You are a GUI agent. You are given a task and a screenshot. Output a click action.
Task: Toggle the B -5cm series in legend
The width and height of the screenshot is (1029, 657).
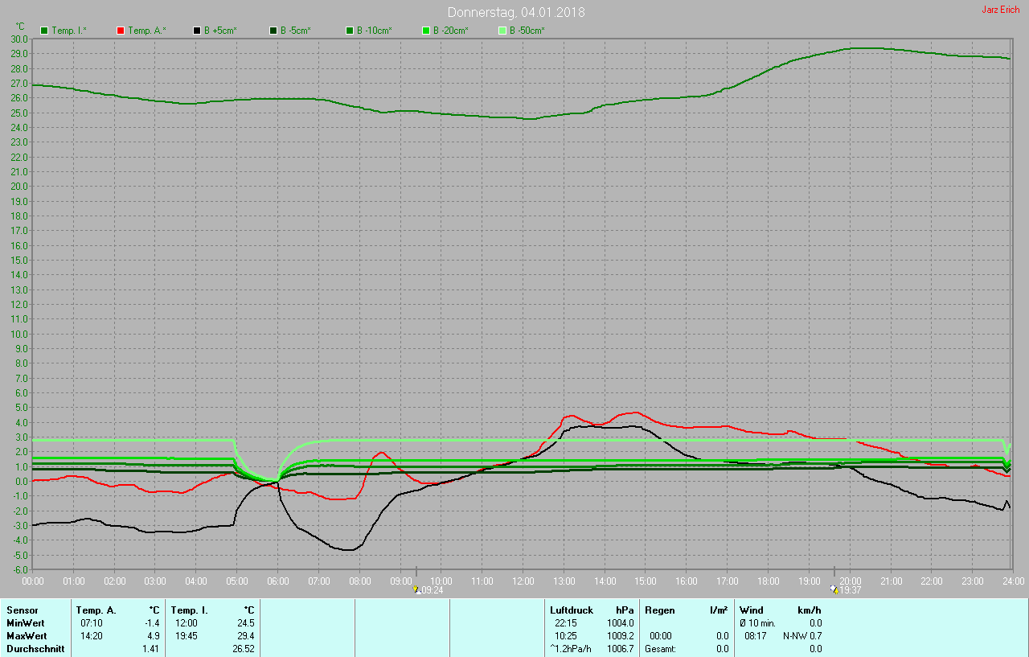click(273, 31)
